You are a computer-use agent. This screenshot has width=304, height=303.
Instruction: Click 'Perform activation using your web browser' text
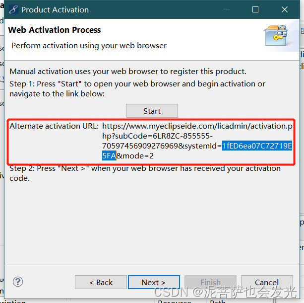(x=89, y=46)
